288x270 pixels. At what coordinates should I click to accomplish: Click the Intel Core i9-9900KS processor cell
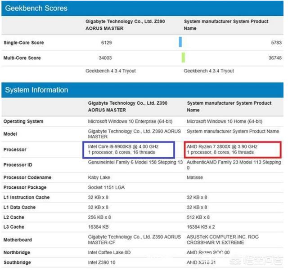129,150
